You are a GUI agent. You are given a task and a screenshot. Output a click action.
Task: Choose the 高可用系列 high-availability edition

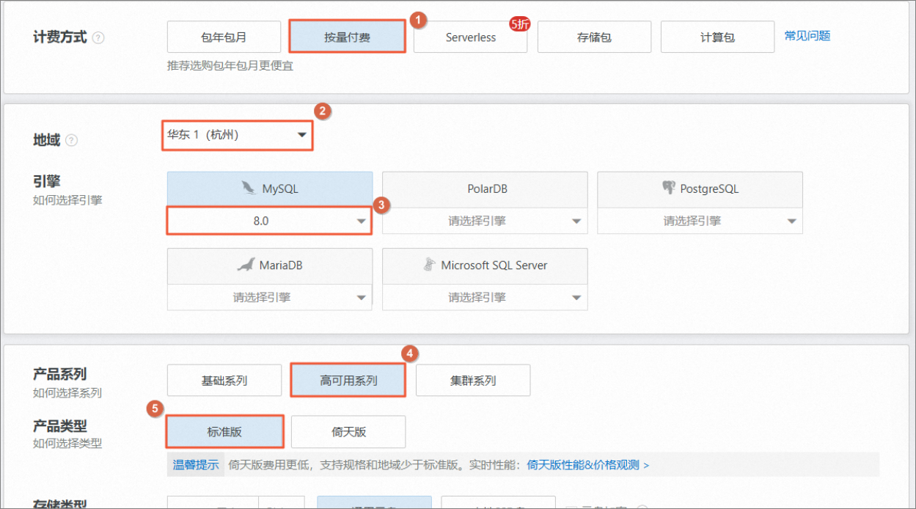point(348,381)
